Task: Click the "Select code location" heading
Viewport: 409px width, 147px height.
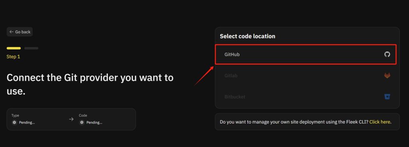Action: [x=247, y=36]
